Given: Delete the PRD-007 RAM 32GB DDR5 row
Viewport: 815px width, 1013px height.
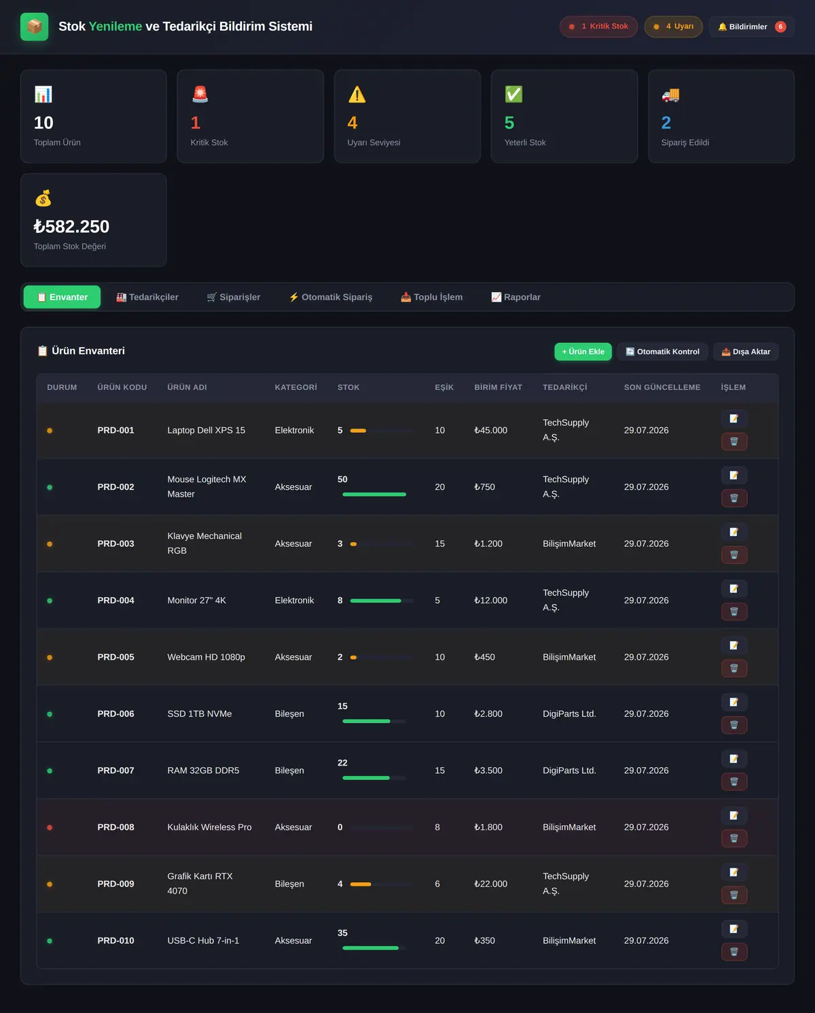Looking at the screenshot, I should pos(734,782).
